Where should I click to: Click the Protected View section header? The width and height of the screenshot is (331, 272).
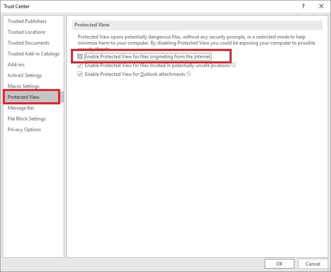click(x=92, y=24)
